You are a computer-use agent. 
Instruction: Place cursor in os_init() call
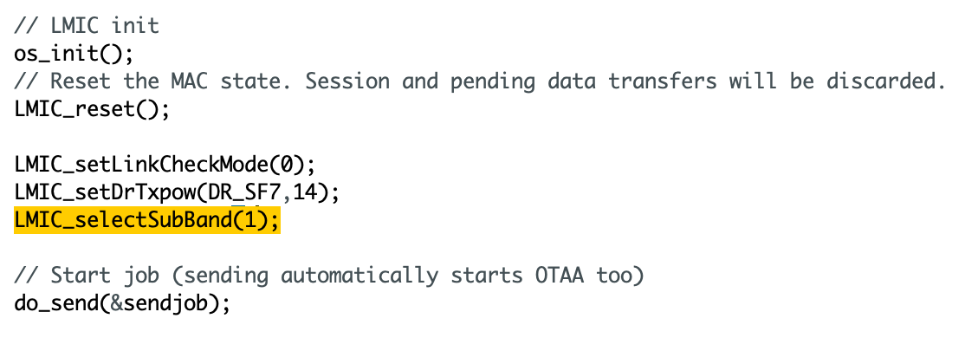tap(74, 54)
